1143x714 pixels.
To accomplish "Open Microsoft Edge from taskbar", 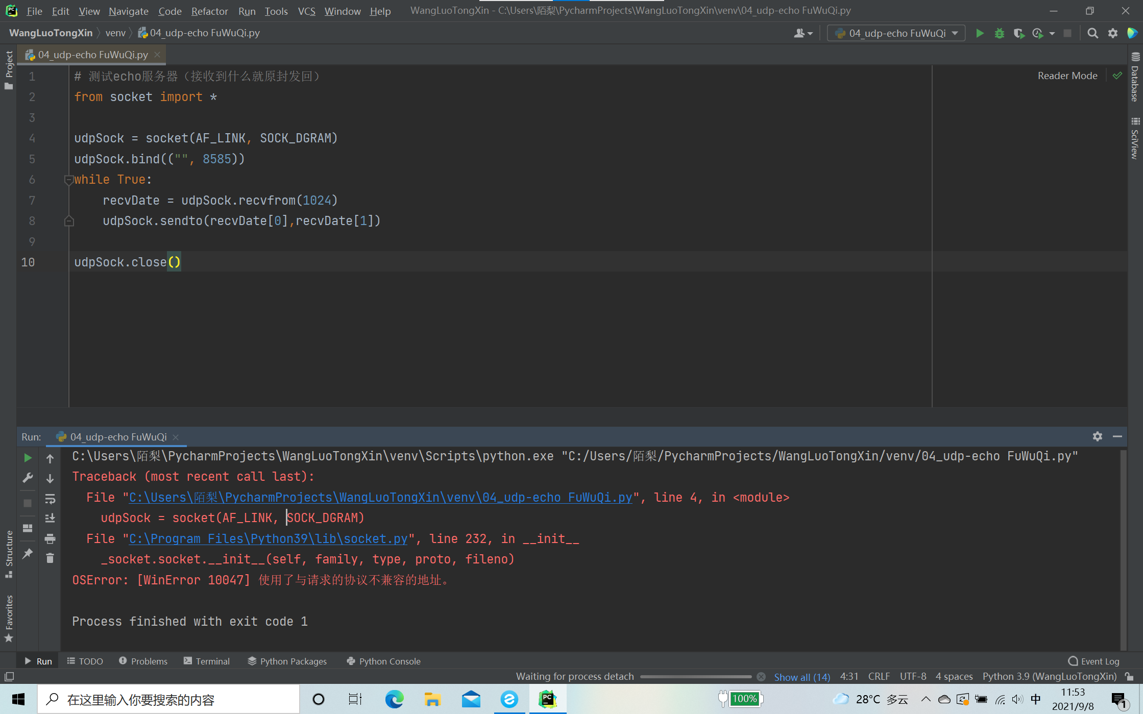I will pyautogui.click(x=394, y=699).
